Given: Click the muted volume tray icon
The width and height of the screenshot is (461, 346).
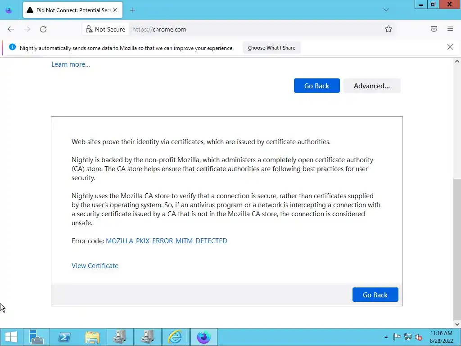Looking at the screenshot, I should (x=419, y=337).
